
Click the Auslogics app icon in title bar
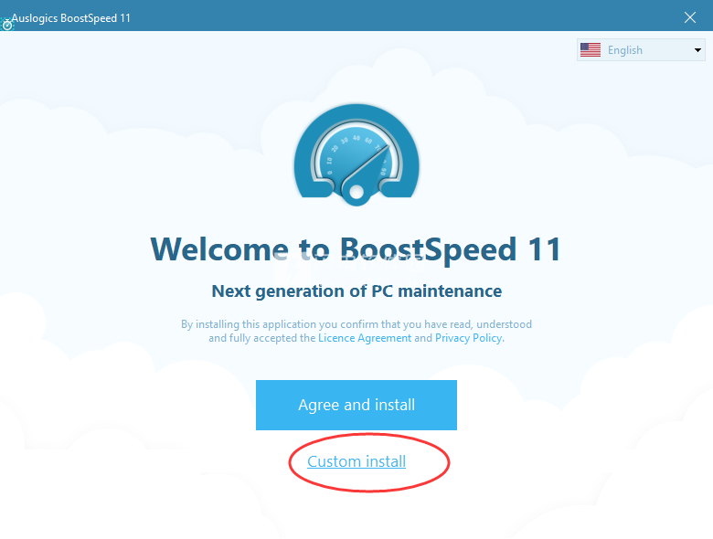click(x=6, y=25)
